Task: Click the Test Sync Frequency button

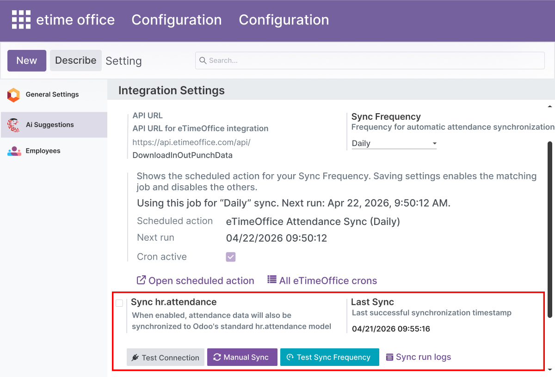Action: [x=330, y=357]
